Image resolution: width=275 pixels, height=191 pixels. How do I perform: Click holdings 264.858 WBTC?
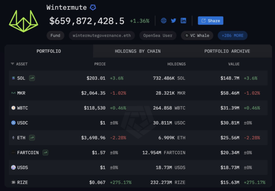[x=169, y=108]
